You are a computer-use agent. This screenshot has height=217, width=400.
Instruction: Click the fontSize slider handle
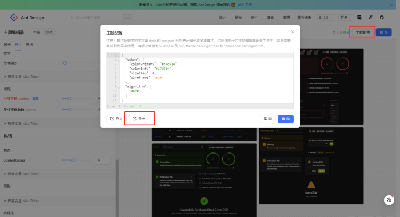65,63
